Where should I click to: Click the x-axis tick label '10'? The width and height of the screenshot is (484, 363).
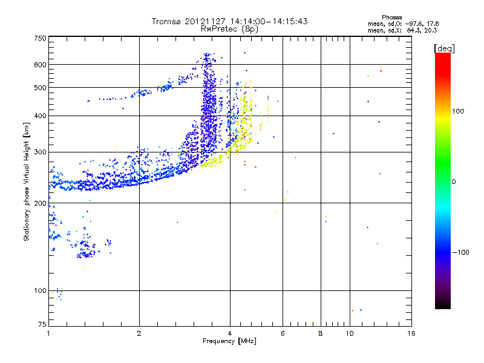click(350, 333)
